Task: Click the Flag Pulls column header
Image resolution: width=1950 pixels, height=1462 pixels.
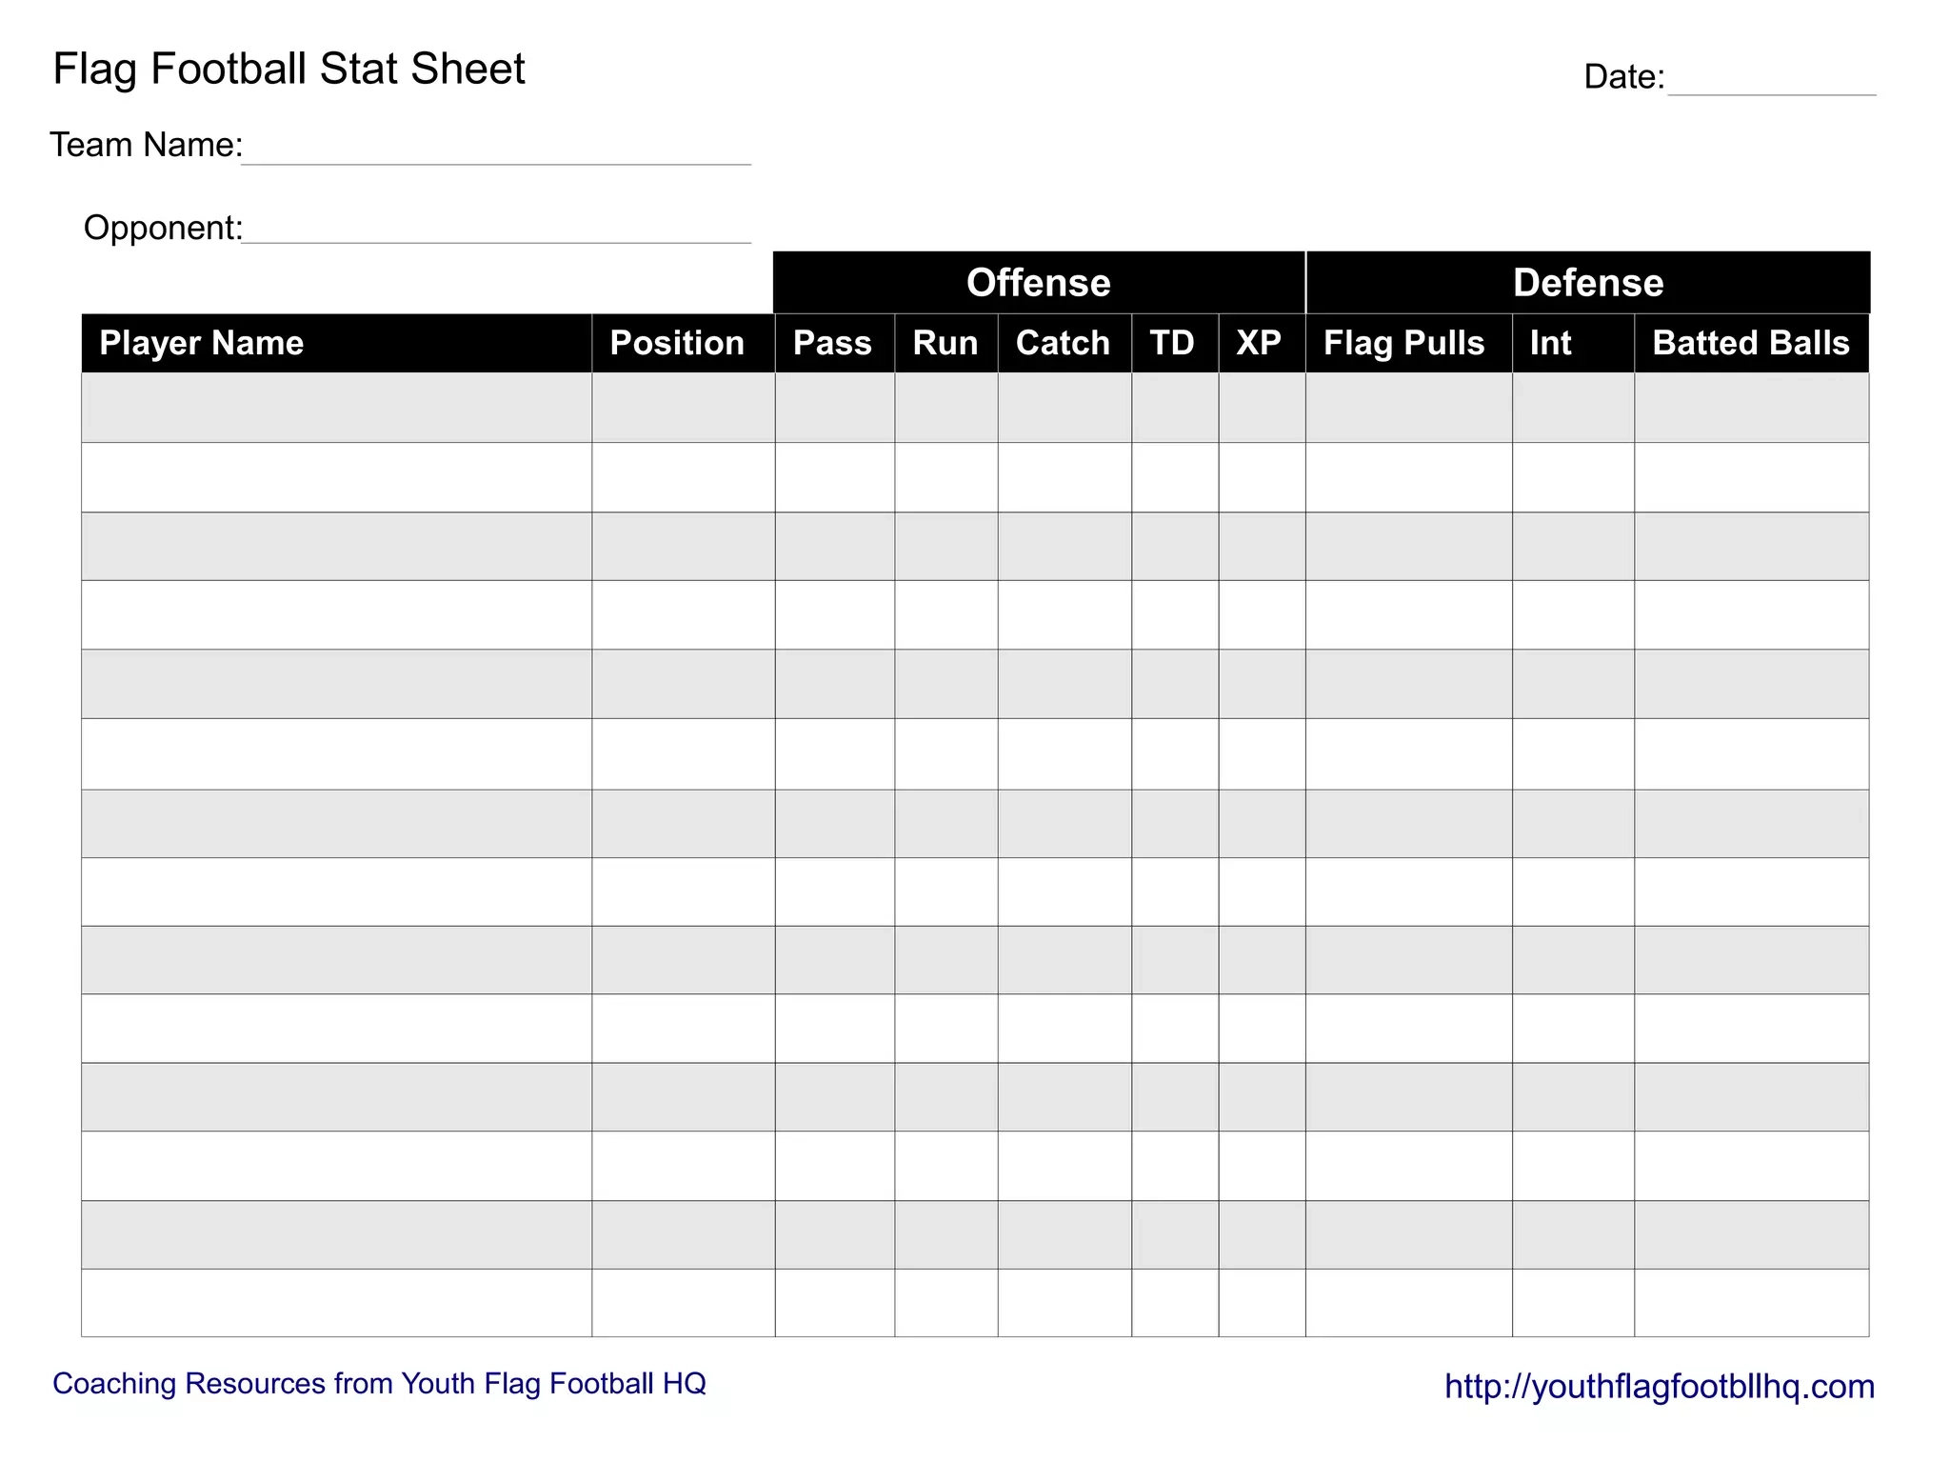Action: [1405, 343]
